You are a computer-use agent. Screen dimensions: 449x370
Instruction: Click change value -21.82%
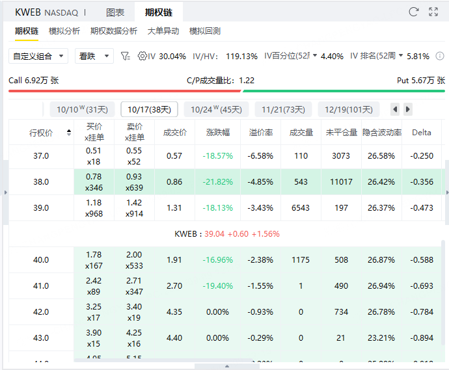217,182
